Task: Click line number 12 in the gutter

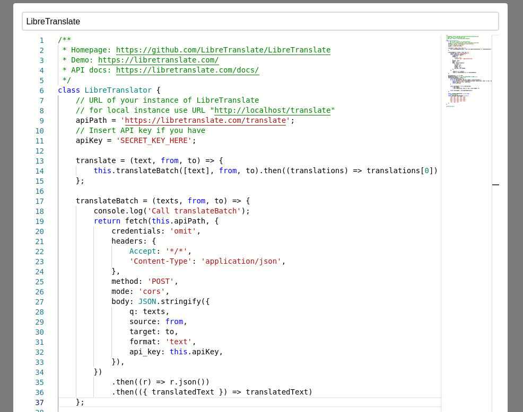Action: click(x=40, y=151)
